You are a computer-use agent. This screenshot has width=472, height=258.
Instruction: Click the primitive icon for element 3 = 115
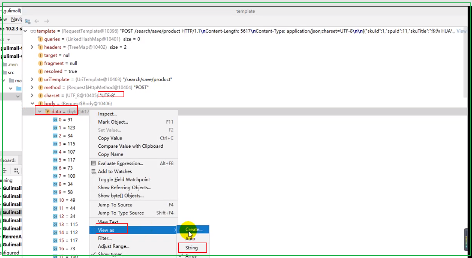click(55, 144)
